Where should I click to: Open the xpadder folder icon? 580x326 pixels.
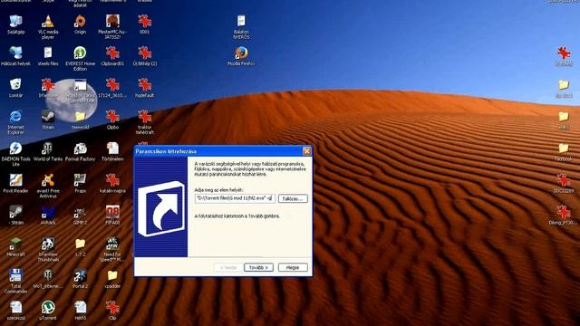point(112,275)
